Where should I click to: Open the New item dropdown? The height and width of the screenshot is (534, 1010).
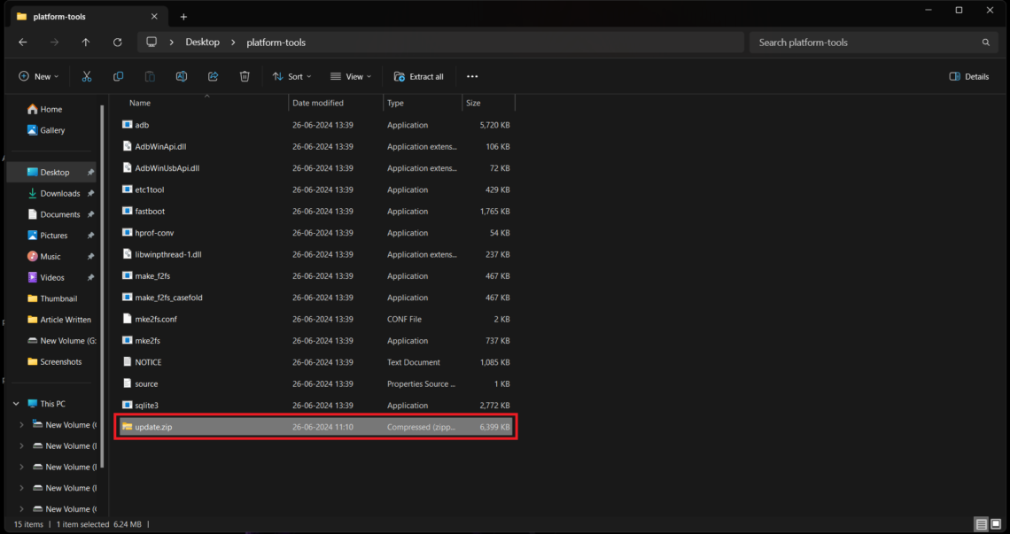coord(39,77)
